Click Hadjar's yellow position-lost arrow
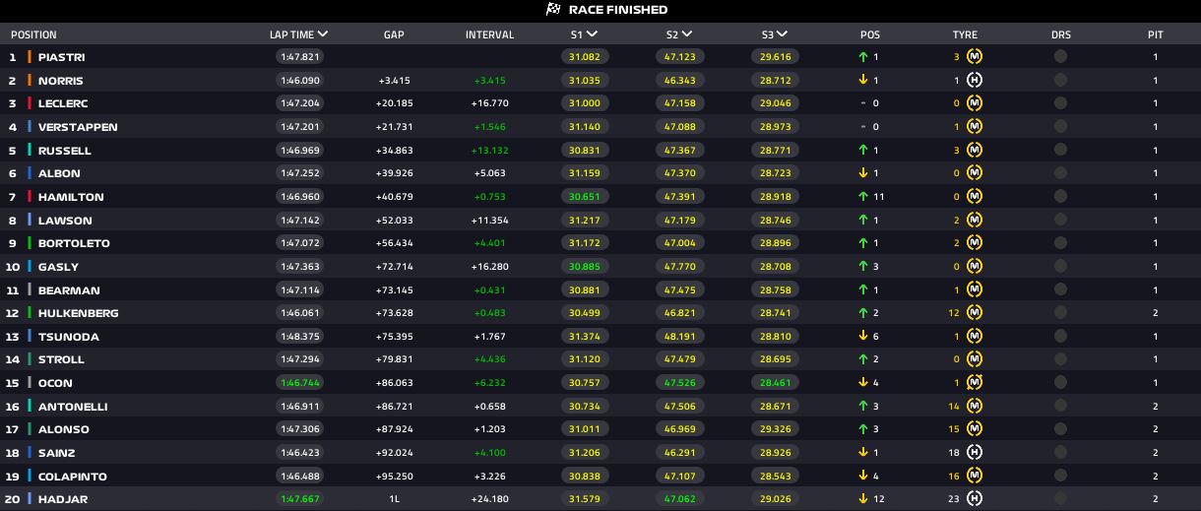Viewport: 1201px width, 511px height. coord(863,499)
